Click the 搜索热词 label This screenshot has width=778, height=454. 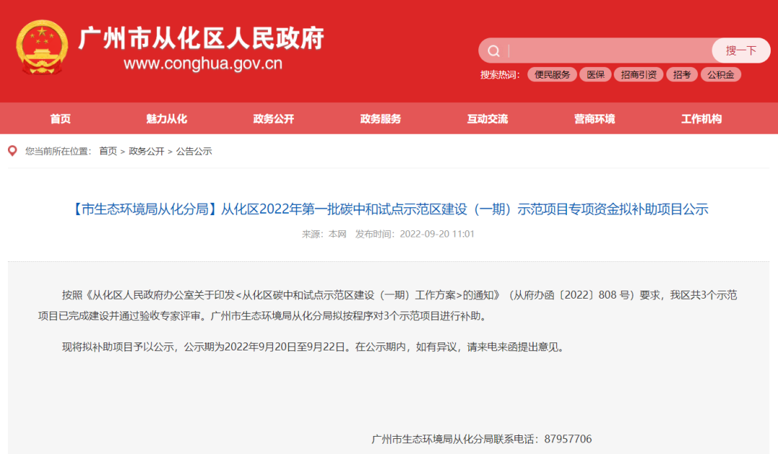(x=500, y=75)
